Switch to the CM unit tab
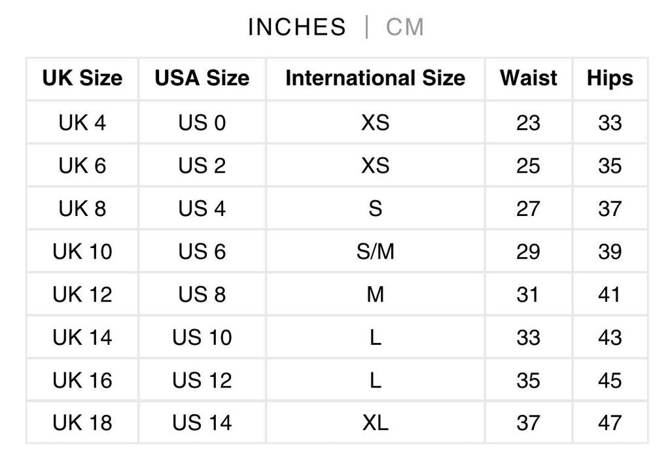670x464 pixels. coord(405,27)
